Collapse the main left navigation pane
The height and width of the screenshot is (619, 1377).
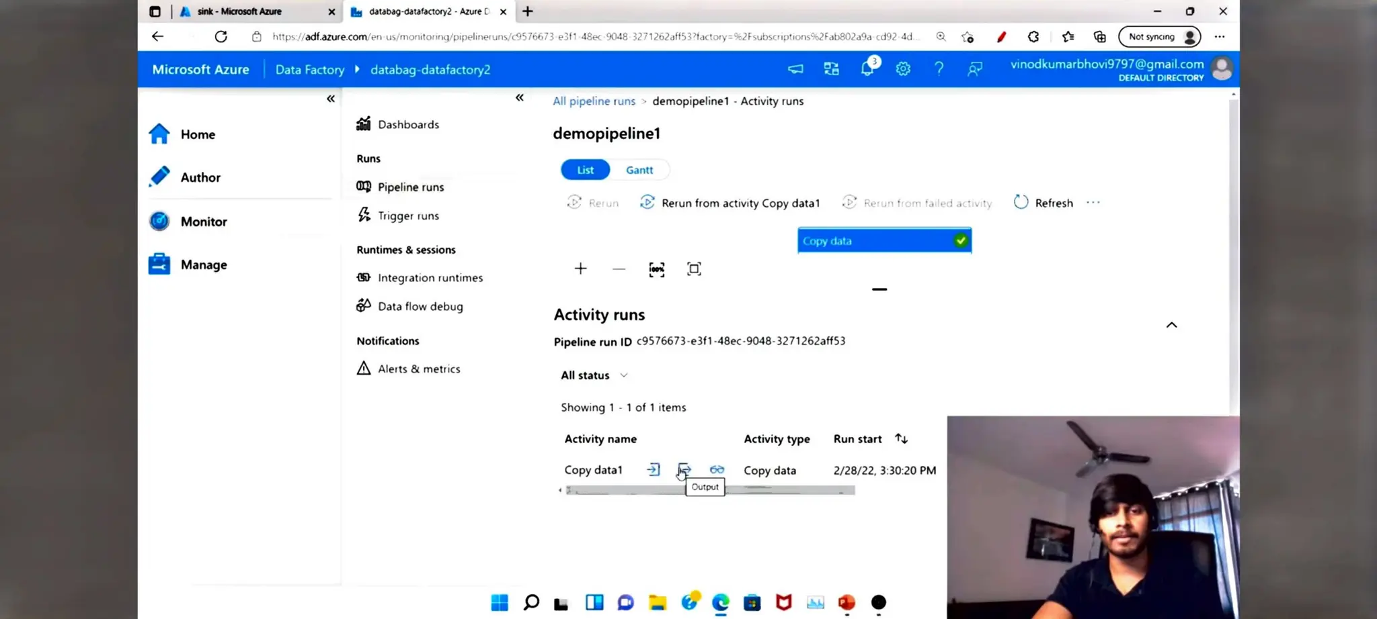coord(330,99)
